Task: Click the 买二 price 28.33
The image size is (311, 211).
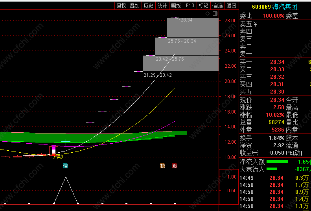Action: (277, 70)
